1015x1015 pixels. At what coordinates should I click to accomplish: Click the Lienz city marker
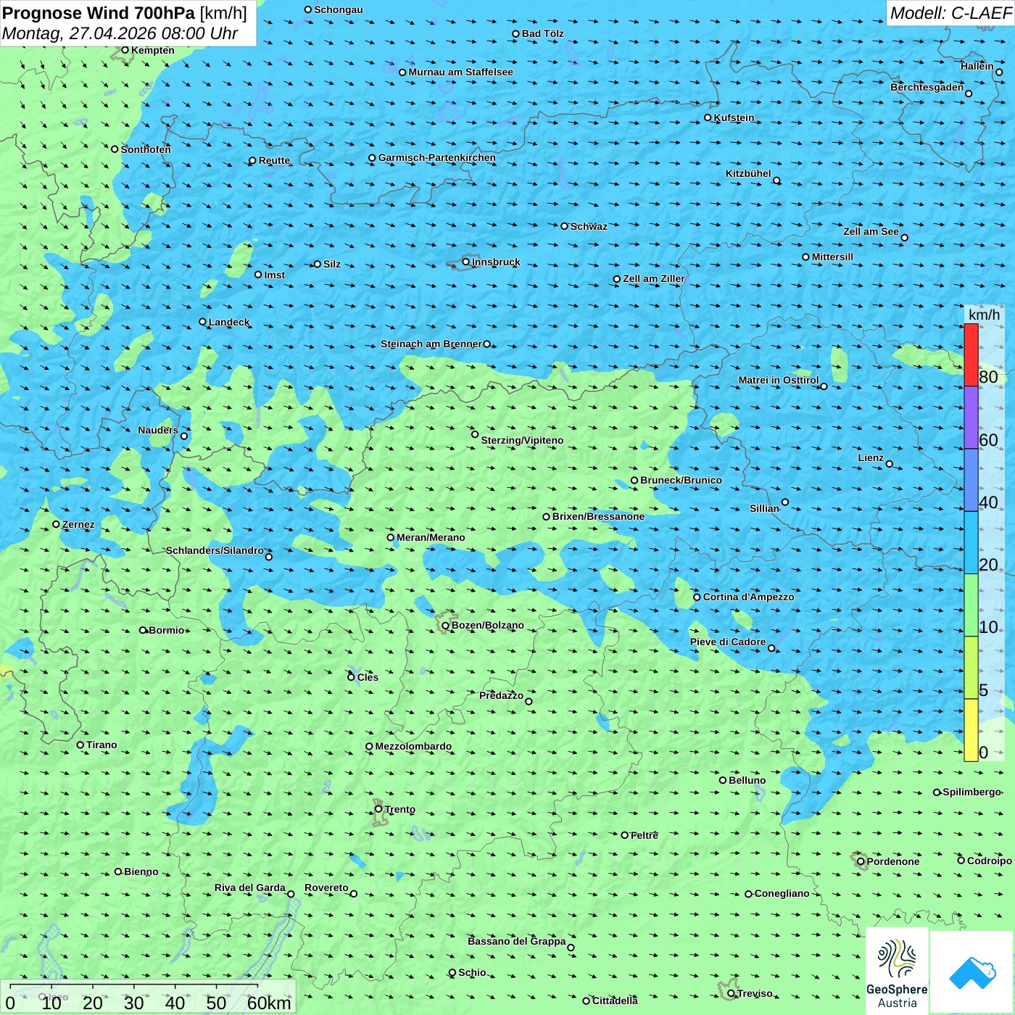(x=890, y=464)
